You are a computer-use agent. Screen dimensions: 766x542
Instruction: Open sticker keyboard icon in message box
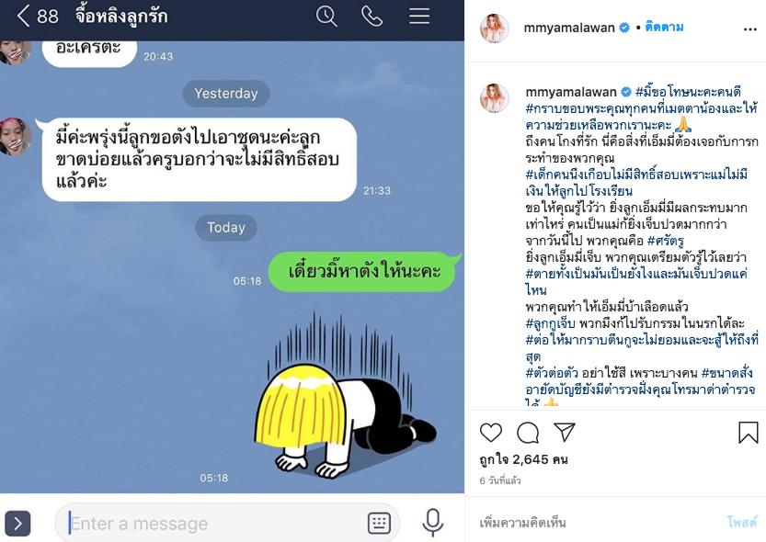379,523
